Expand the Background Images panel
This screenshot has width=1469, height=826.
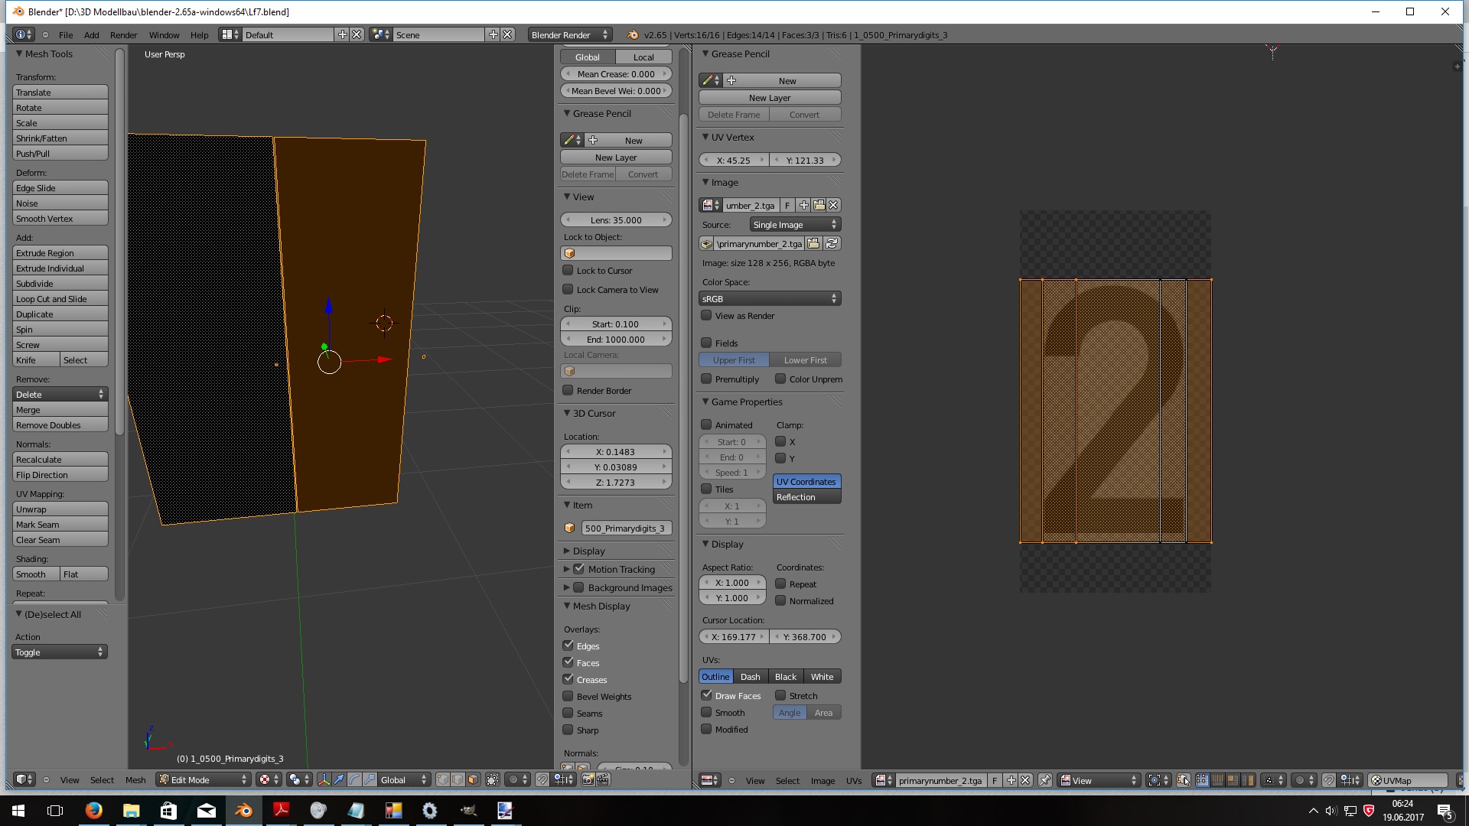[567, 587]
